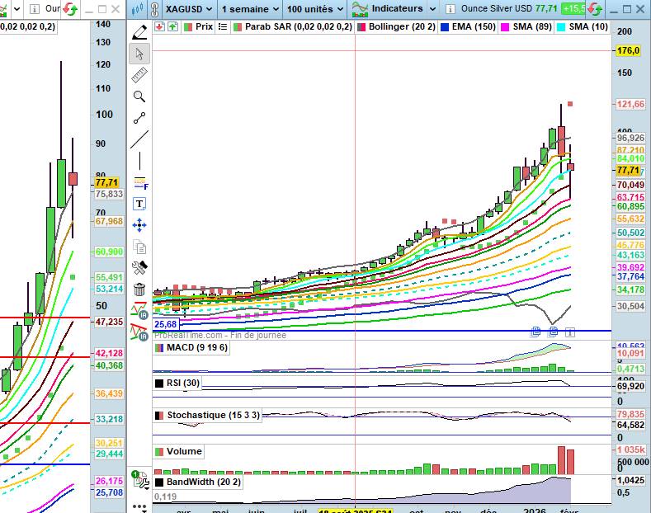This screenshot has width=651, height=513.
Task: Open the hammer and wrench settings tool
Action: click(x=139, y=267)
